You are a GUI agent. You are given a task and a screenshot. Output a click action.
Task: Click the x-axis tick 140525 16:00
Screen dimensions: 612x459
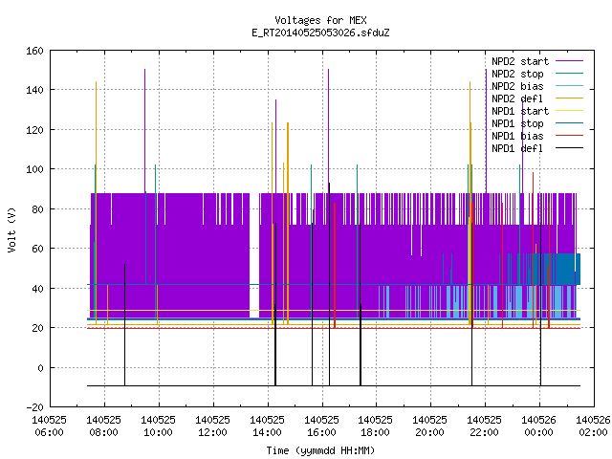(x=321, y=426)
